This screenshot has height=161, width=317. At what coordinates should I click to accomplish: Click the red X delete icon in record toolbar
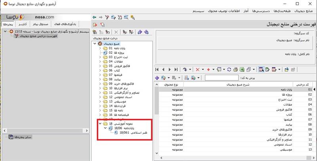[x=198, y=69]
